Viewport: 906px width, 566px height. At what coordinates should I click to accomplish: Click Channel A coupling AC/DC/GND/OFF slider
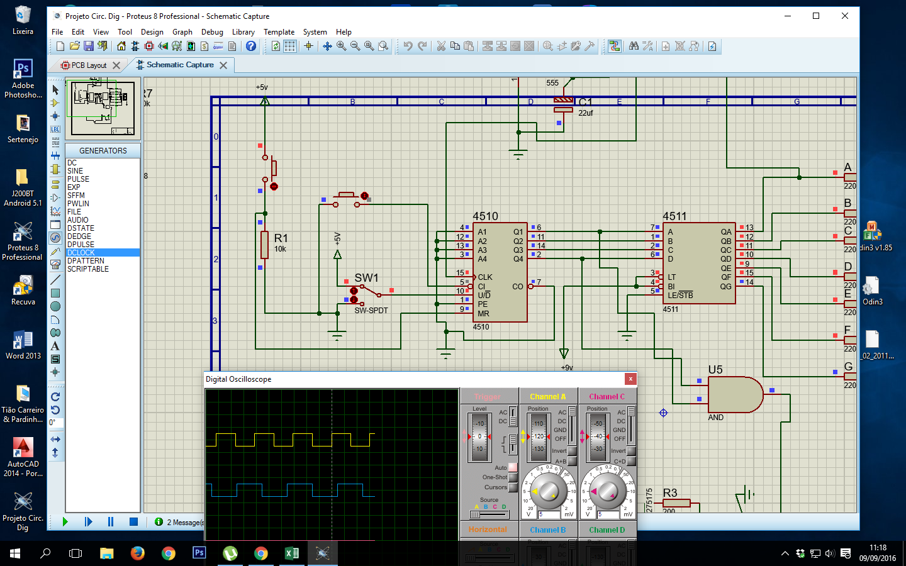(572, 426)
